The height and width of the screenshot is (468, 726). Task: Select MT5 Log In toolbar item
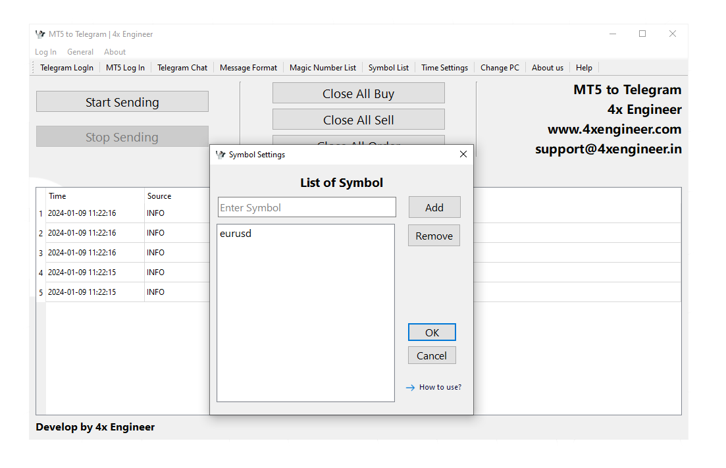click(x=126, y=68)
